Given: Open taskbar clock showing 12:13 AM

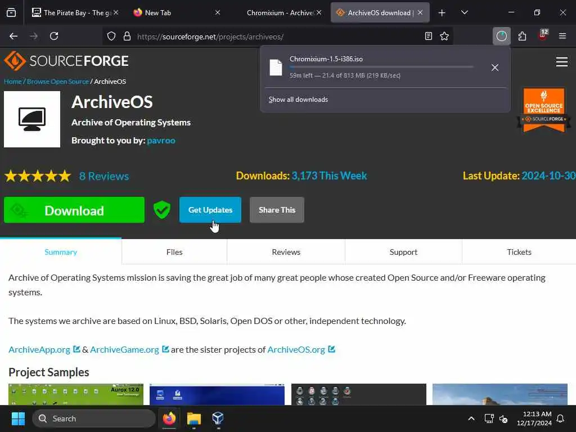Looking at the screenshot, I should tap(534, 418).
